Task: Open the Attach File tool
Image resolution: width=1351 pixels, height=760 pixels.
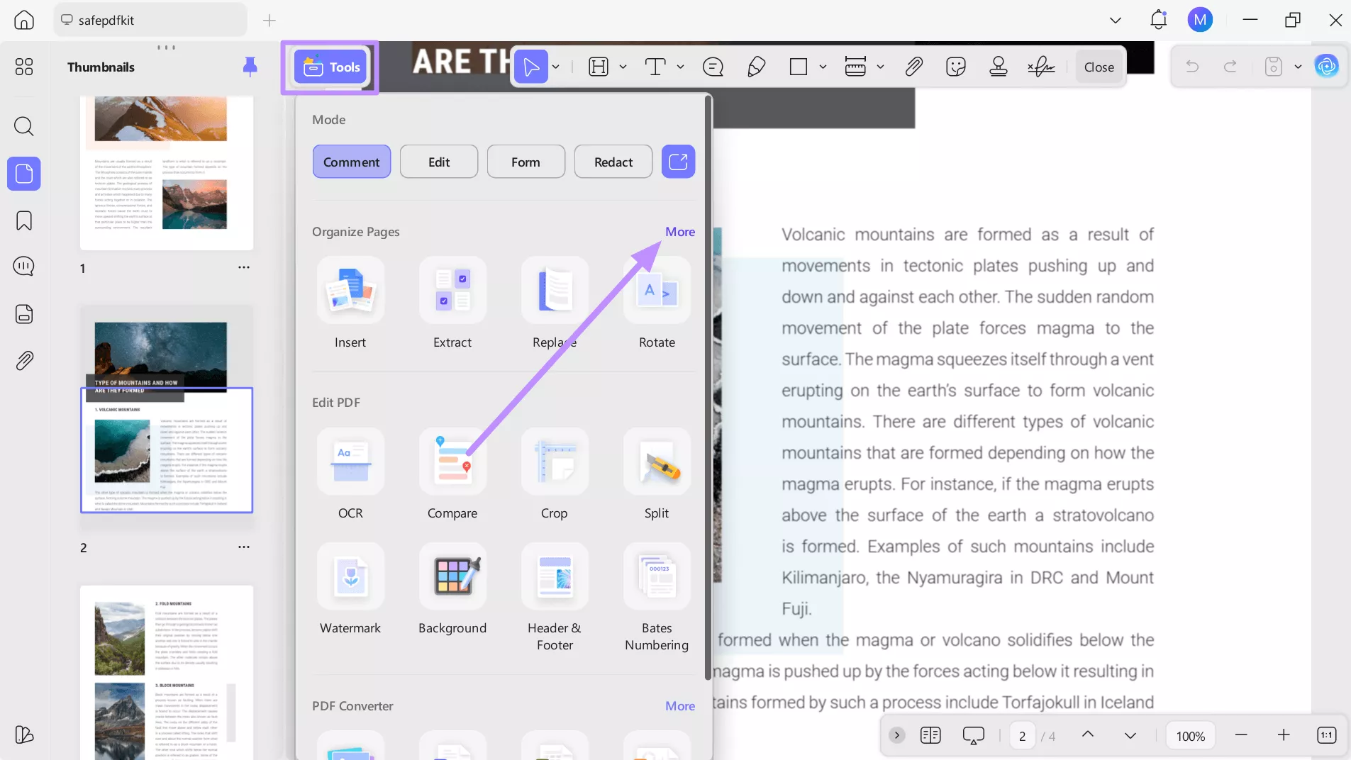Action: (913, 67)
